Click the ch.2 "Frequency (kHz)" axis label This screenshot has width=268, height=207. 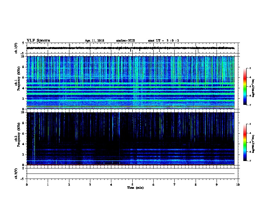coord(19,135)
